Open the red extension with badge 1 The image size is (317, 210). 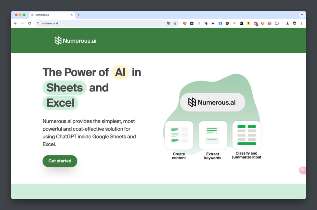(256, 23)
